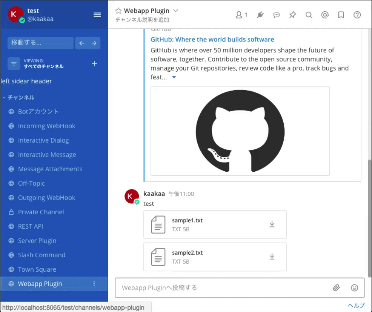Download sample1.txt
The height and width of the screenshot is (312, 372).
point(272,224)
